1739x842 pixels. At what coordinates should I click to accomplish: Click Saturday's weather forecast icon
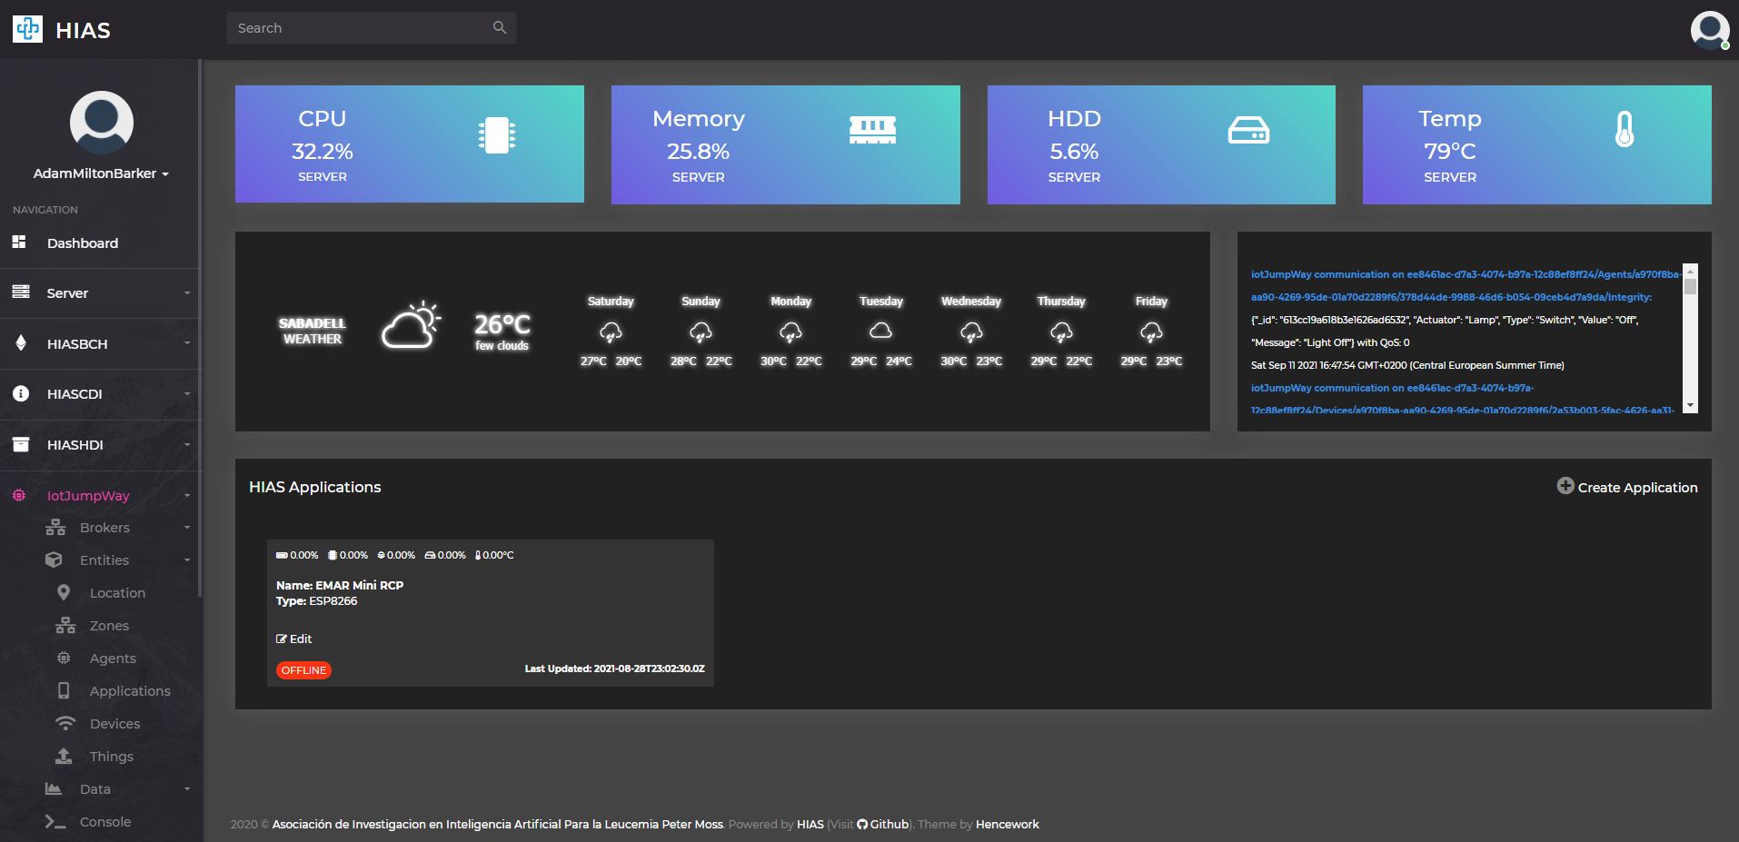point(611,333)
